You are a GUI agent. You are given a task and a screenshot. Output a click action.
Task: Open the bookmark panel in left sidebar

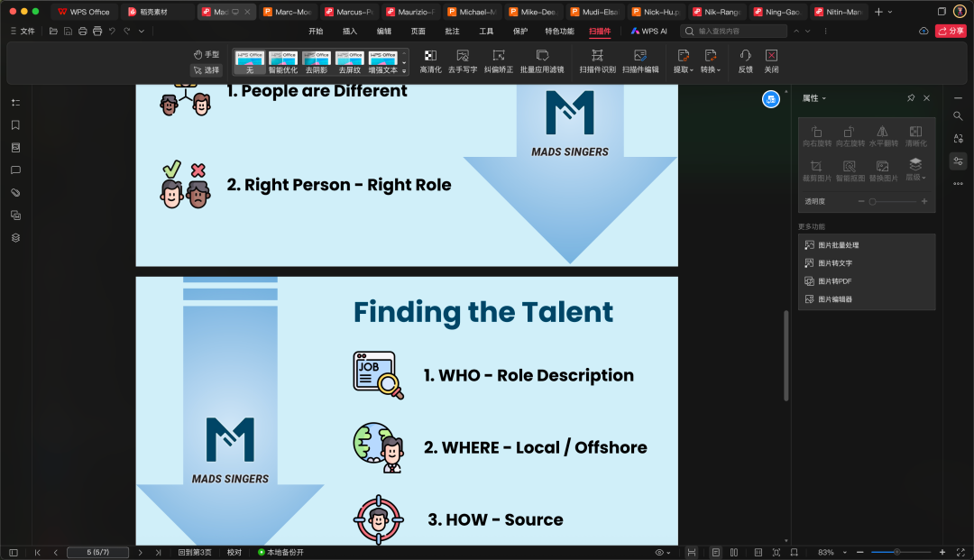(16, 124)
